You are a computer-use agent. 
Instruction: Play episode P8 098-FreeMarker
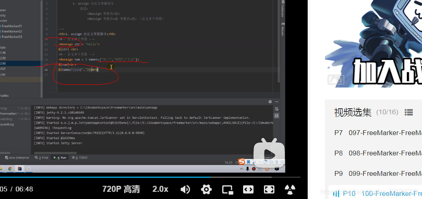(x=378, y=153)
